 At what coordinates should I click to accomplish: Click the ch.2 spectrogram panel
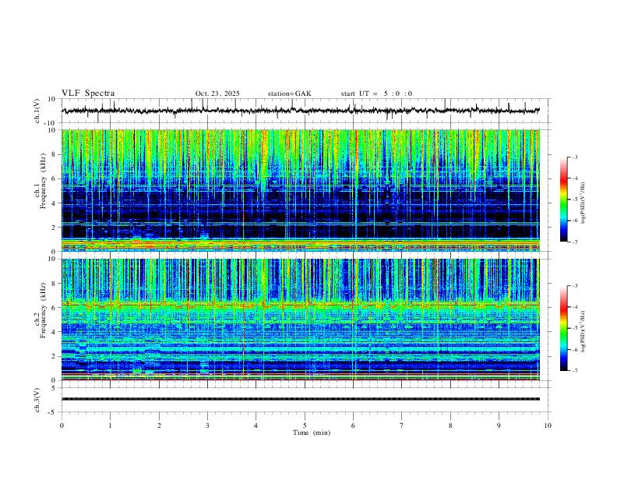pos(301,320)
